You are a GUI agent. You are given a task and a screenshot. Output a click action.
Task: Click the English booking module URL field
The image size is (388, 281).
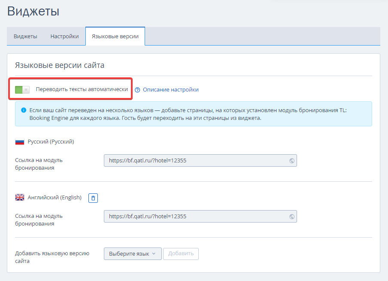click(200, 216)
